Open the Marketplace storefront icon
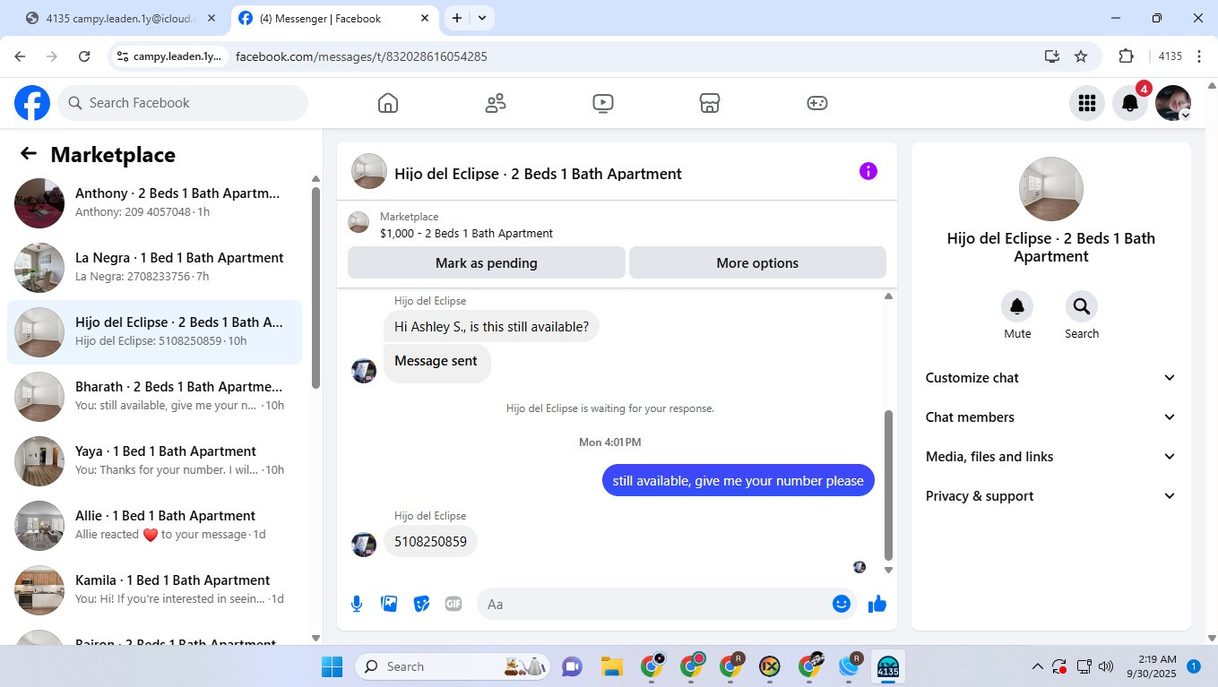 tap(710, 103)
